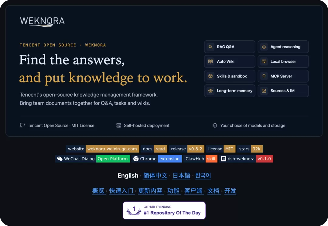Click the Agent reasoning robot icon
This screenshot has height=226, width=328.
click(x=264, y=47)
